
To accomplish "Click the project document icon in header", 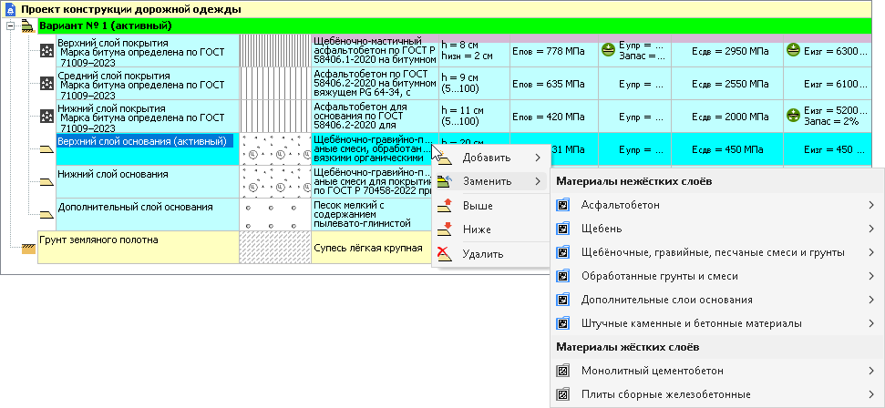I will pos(9,8).
